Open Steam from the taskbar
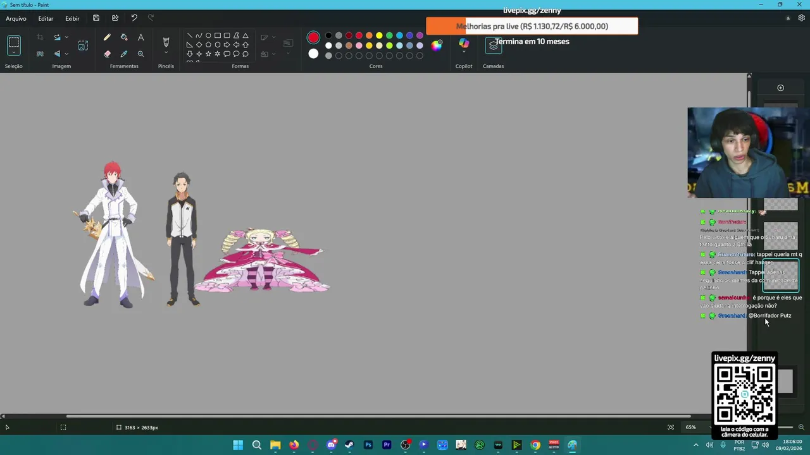810x455 pixels. (x=349, y=445)
